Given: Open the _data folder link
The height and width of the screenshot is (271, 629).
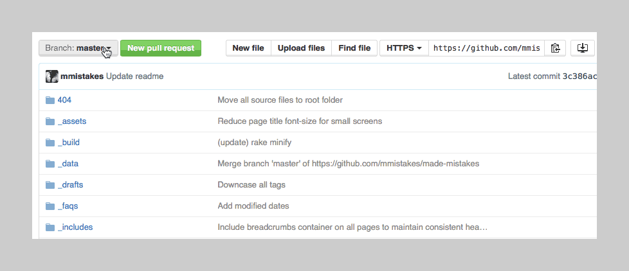Looking at the screenshot, I should coord(68,164).
